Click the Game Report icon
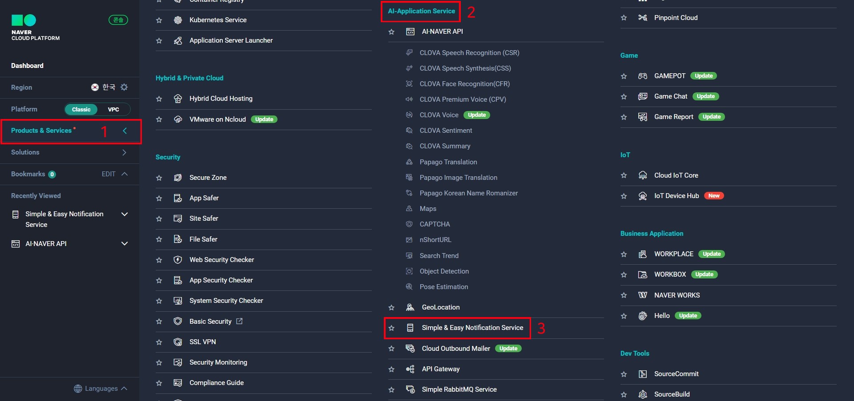 pos(643,117)
